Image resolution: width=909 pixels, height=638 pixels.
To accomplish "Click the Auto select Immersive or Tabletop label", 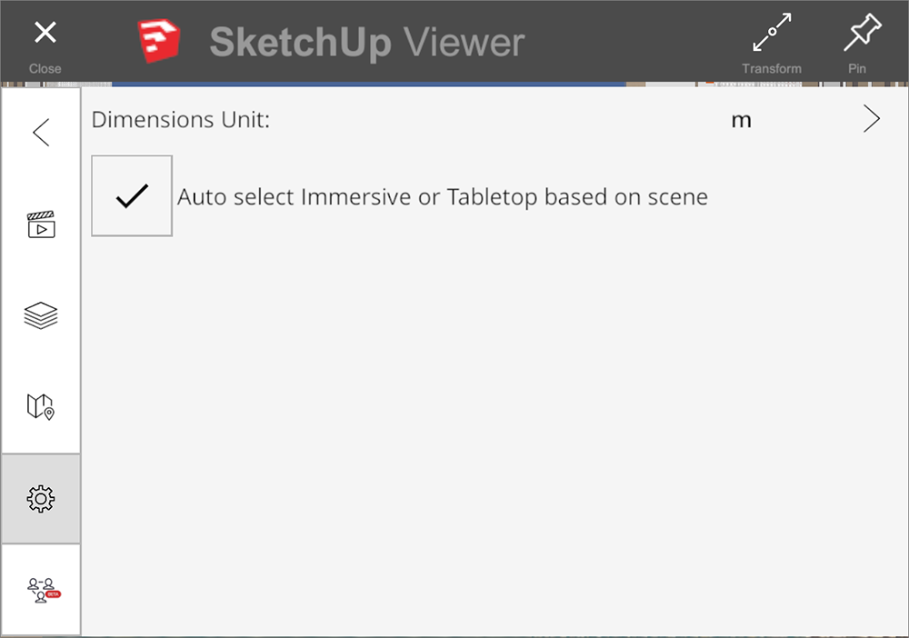I will (443, 197).
